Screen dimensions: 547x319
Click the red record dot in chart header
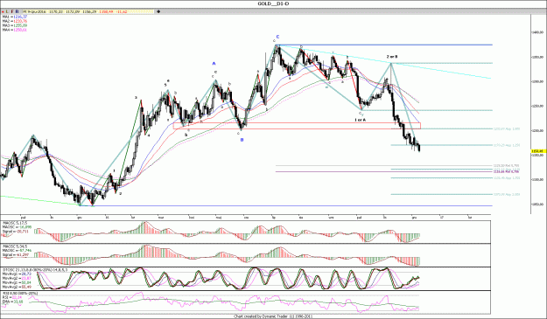coord(3,12)
